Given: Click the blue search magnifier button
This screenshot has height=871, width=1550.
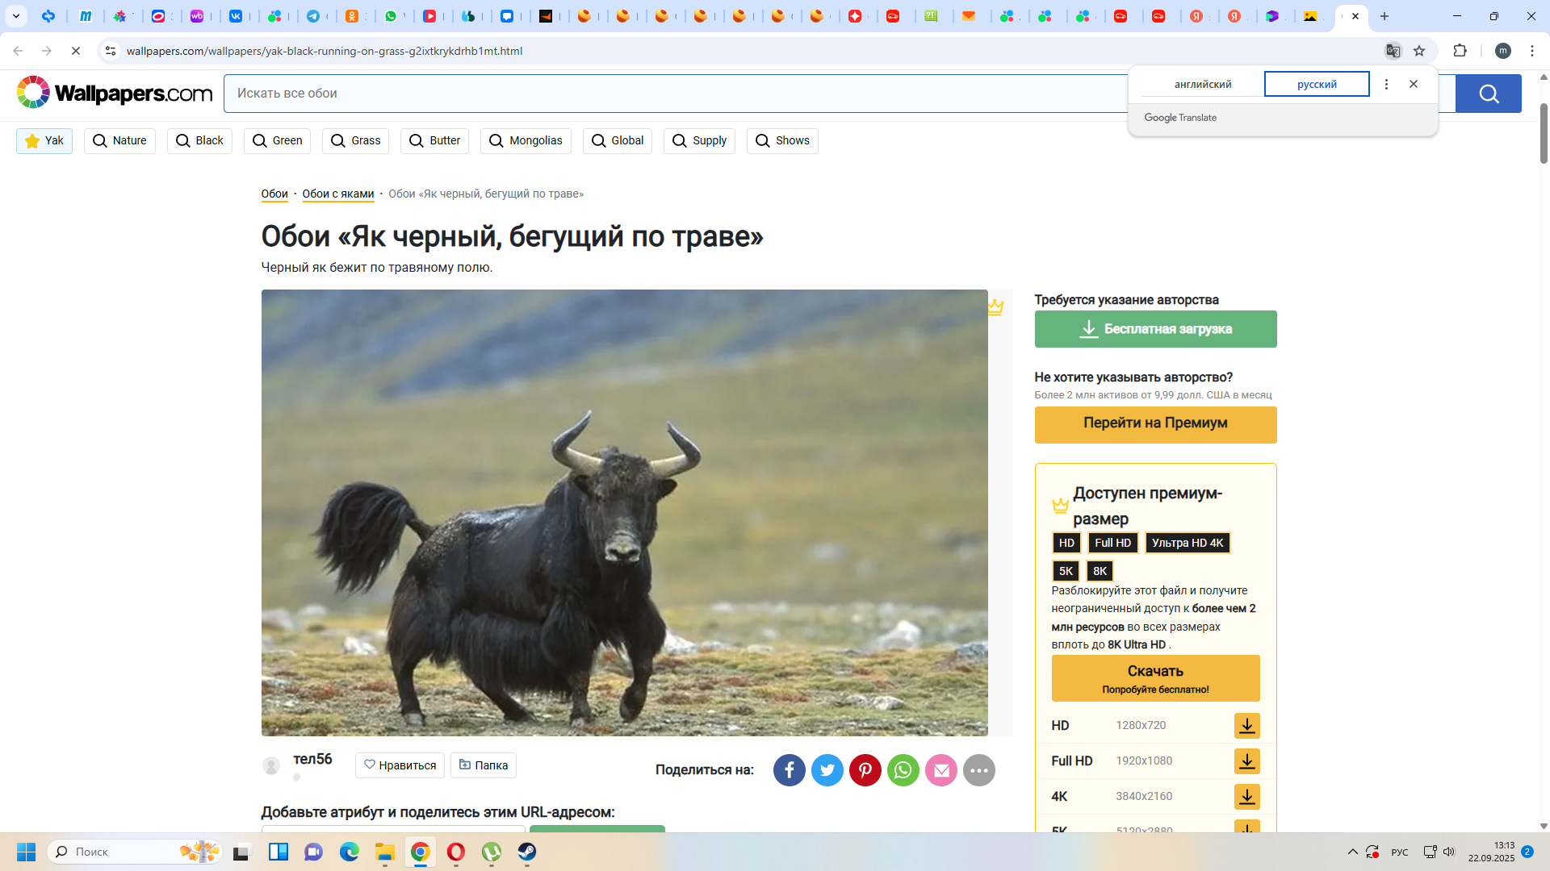Looking at the screenshot, I should pyautogui.click(x=1488, y=94).
